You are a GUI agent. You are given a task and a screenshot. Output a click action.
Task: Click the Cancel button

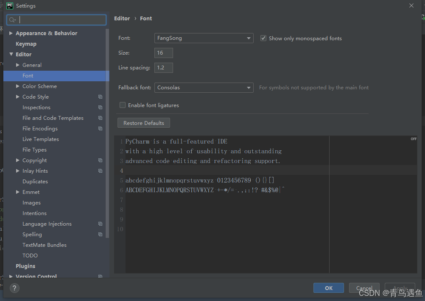point(364,288)
